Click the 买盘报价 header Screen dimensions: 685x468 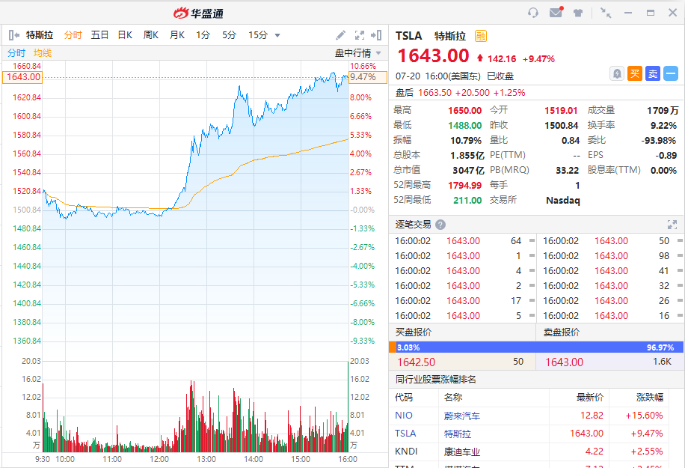[x=414, y=332]
